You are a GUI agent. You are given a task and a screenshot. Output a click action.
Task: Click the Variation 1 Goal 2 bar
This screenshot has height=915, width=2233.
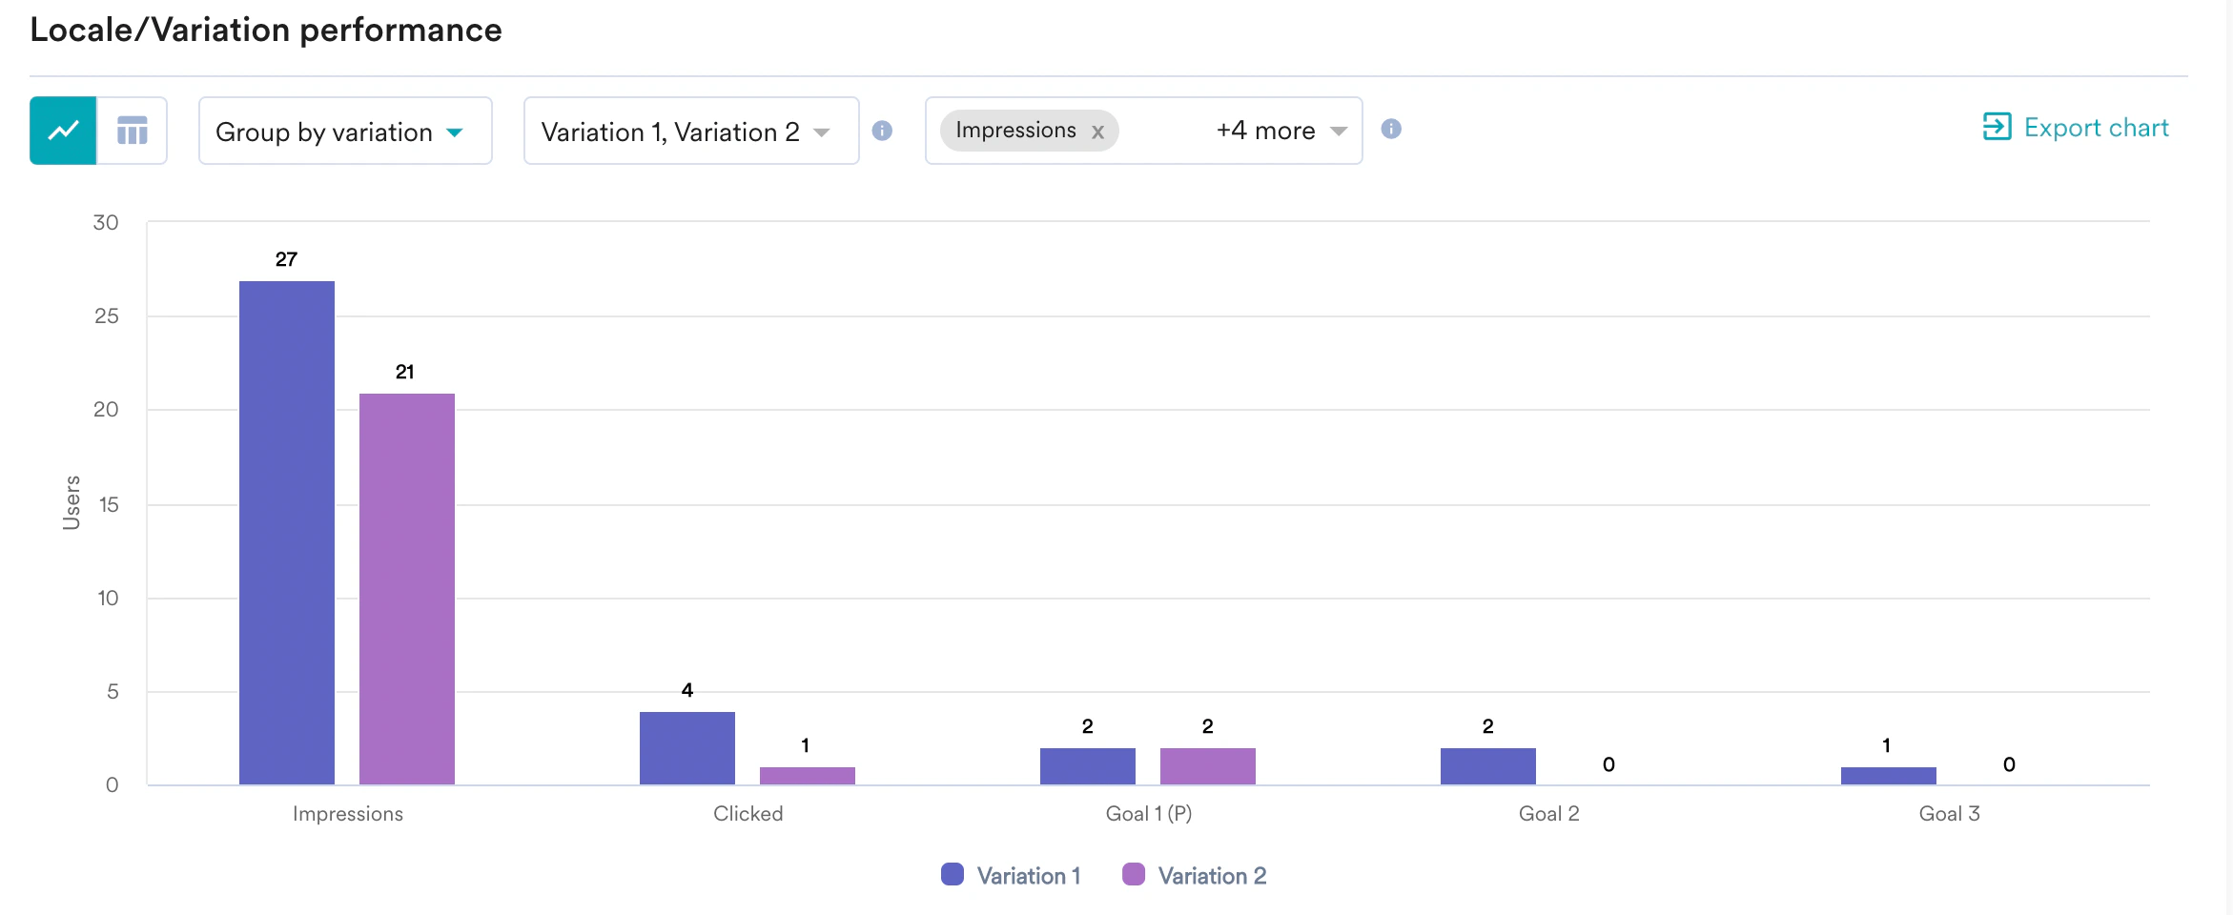point(1488,766)
